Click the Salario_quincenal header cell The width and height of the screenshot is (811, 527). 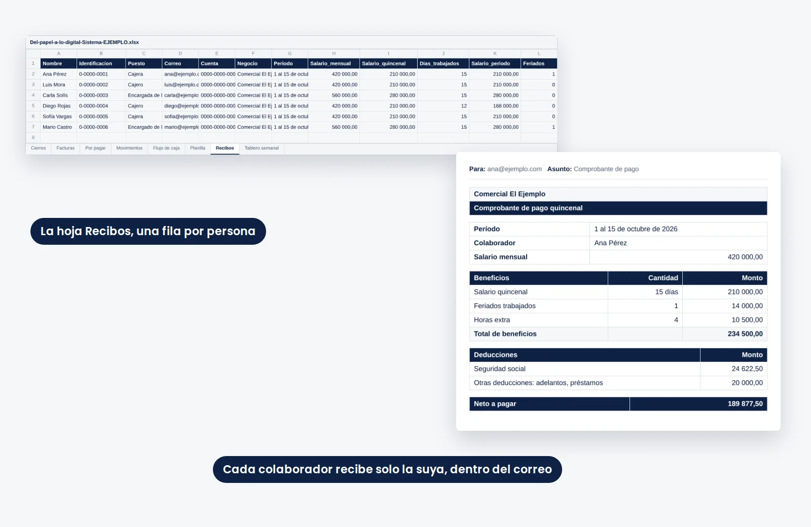tap(388, 64)
